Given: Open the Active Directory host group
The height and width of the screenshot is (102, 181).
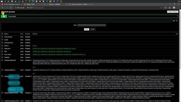Looking at the screenshot, I should tap(8, 37).
